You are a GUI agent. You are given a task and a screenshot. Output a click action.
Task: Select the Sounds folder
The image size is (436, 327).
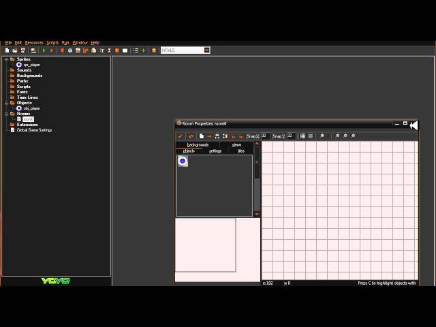(x=25, y=70)
